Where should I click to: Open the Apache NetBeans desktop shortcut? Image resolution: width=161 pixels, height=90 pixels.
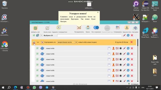click(x=155, y=33)
